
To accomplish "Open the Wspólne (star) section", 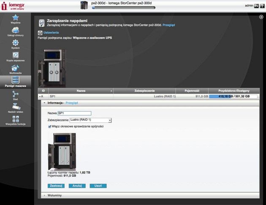I will [x=16, y=19].
